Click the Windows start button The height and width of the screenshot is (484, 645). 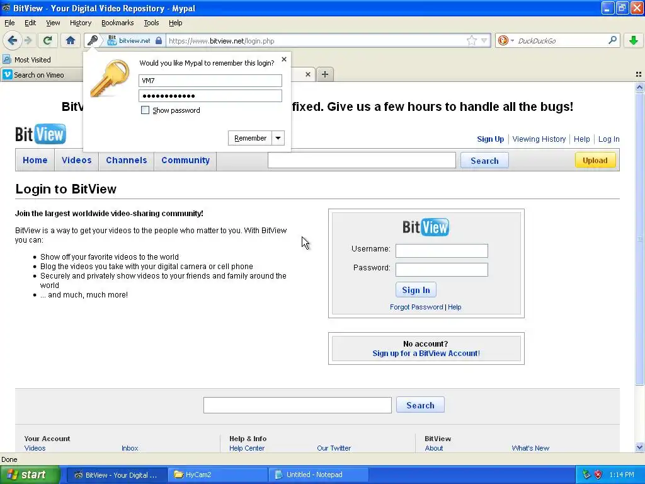point(30,475)
